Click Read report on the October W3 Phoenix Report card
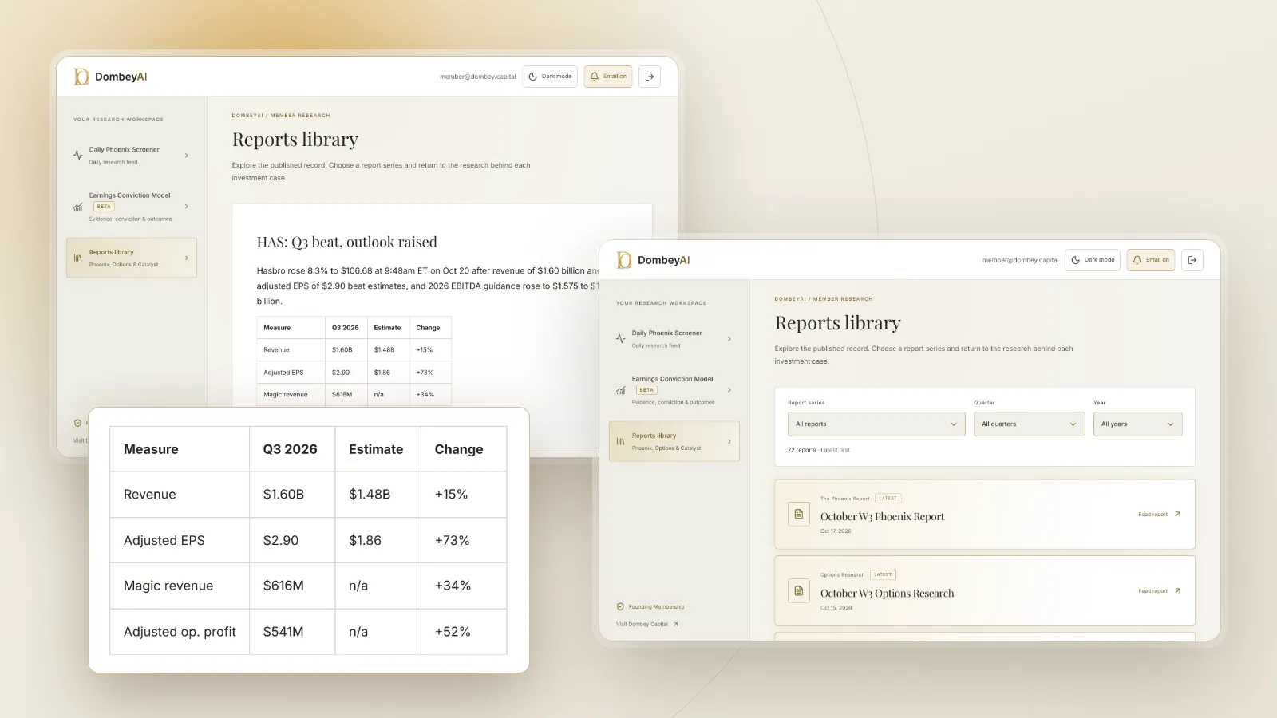Image resolution: width=1277 pixels, height=718 pixels. coord(1152,515)
